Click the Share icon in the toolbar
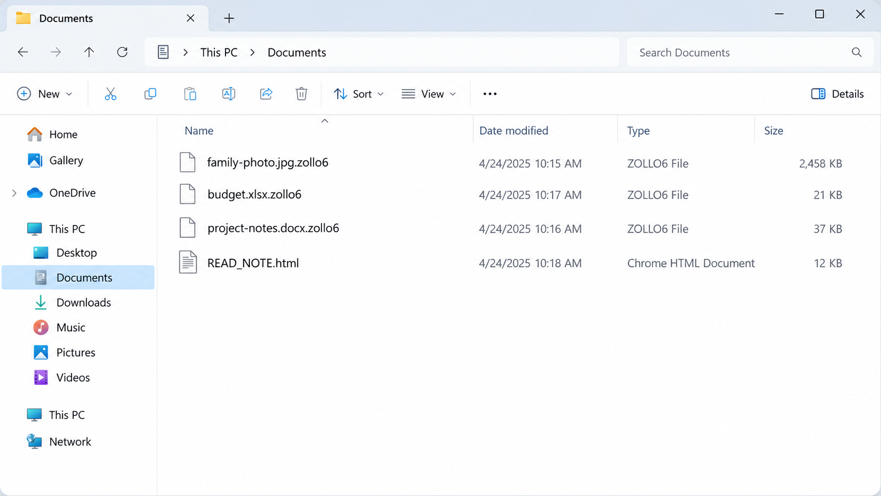 tap(266, 94)
